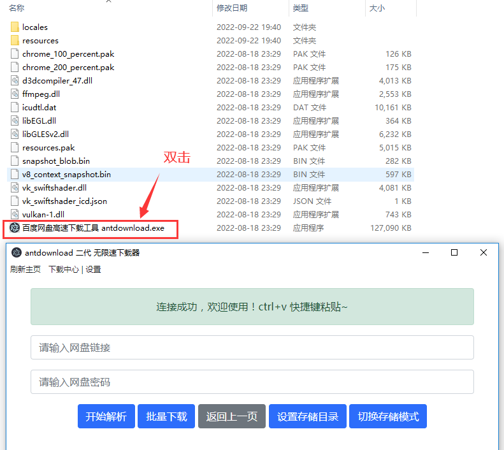Click the 开始解析 button
This screenshot has height=450, width=504.
tap(106, 416)
